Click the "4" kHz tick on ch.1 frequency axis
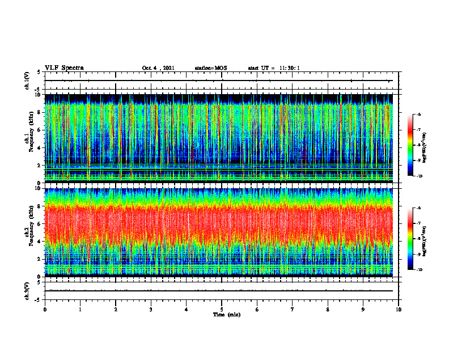449x347 pixels. 40,148
